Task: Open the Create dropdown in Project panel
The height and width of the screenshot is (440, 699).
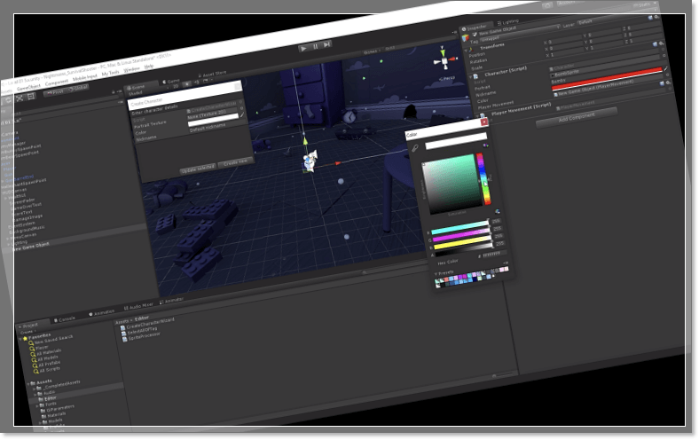Action: coord(27,332)
